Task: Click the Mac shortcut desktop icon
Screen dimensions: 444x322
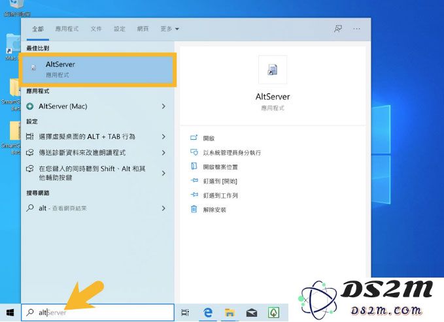Action: pyautogui.click(x=12, y=48)
